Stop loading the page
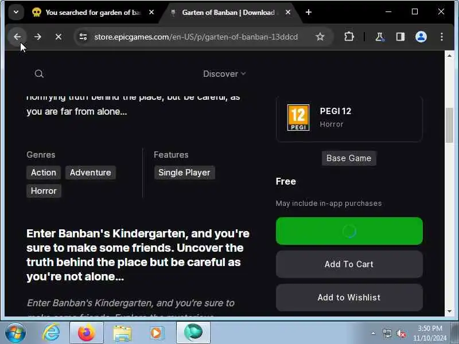This screenshot has height=344, width=459. pyautogui.click(x=59, y=37)
